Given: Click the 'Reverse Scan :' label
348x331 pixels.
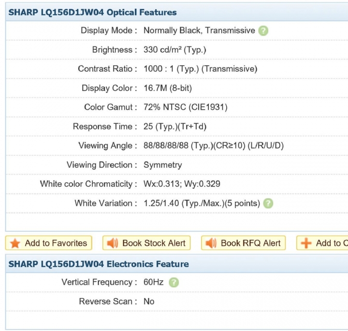Looking at the screenshot, I should (x=108, y=301).
